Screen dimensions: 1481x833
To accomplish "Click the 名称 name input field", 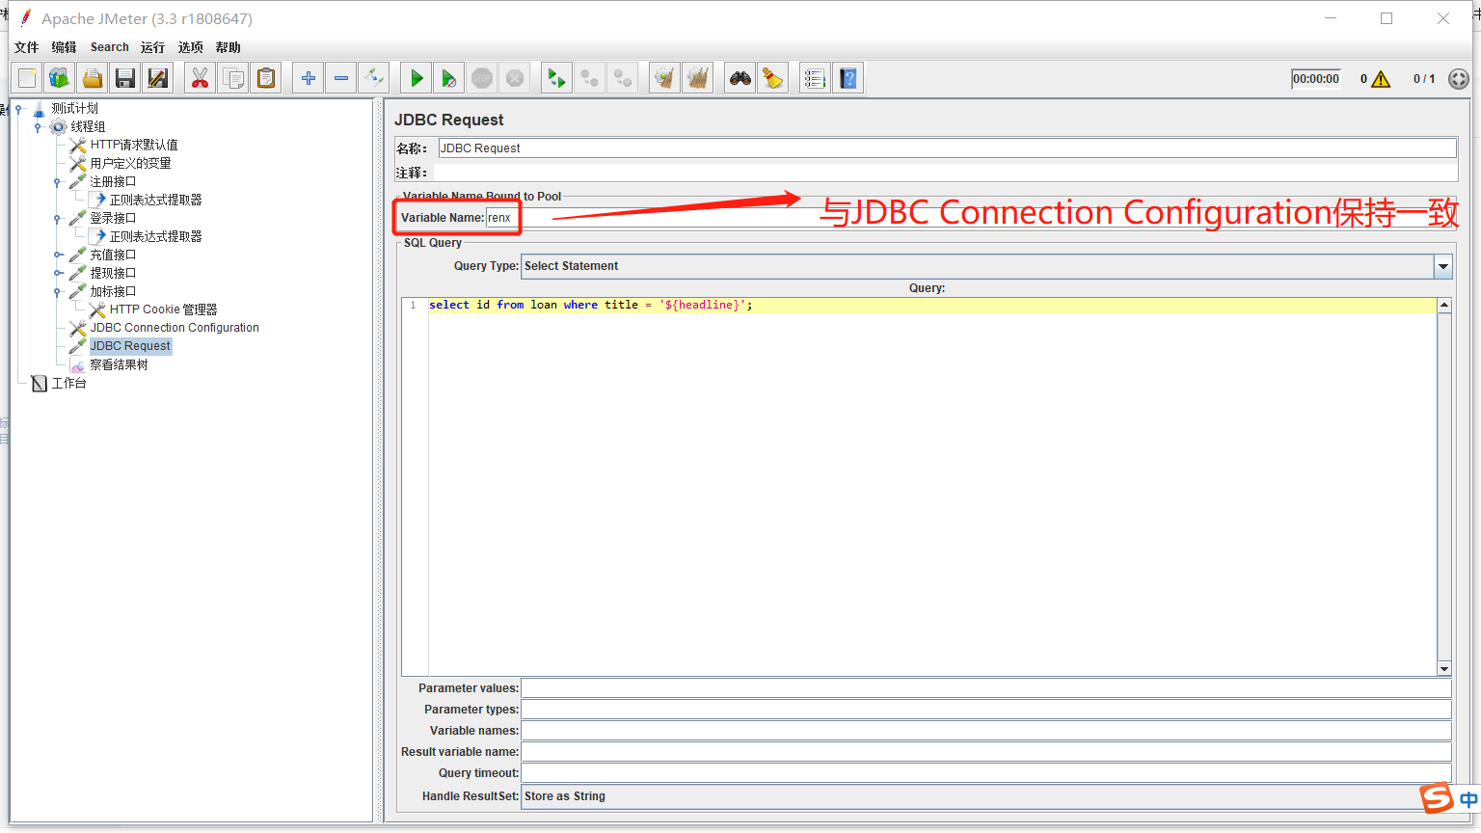I will (x=947, y=148).
